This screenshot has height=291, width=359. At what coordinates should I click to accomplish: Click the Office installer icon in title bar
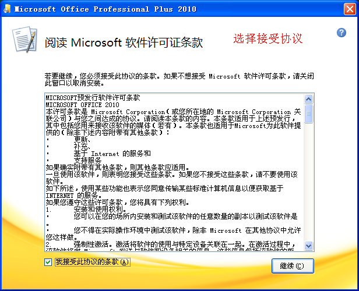(7, 9)
